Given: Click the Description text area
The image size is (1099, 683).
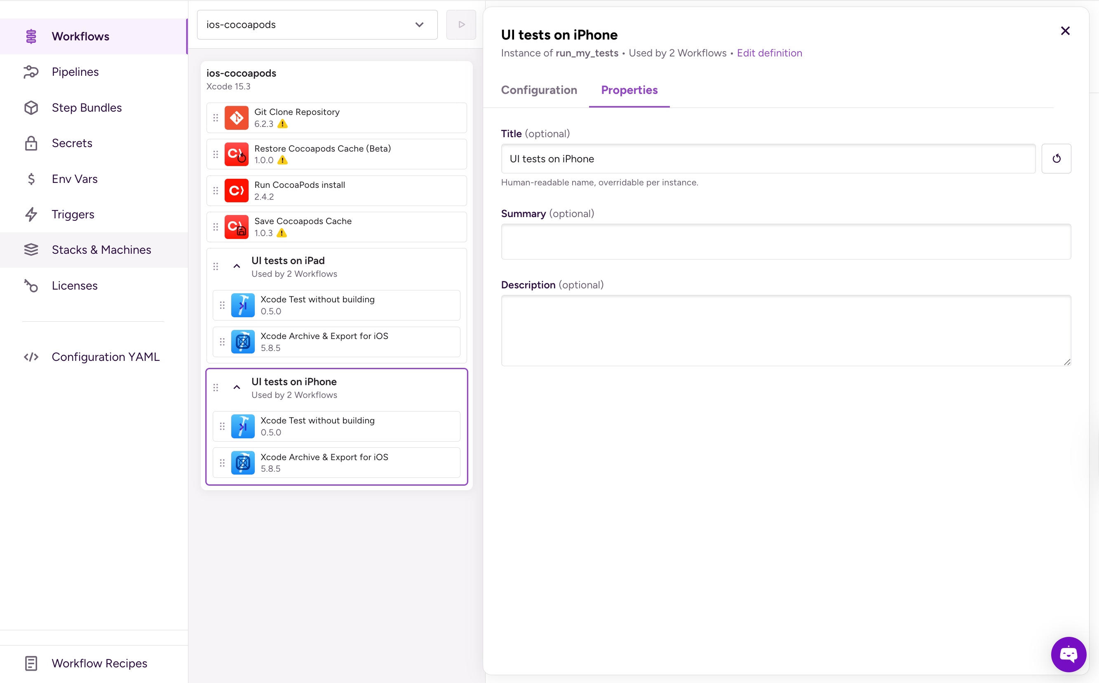Looking at the screenshot, I should coord(785,330).
